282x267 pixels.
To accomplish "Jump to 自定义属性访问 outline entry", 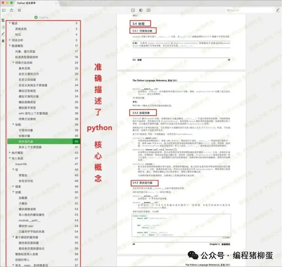I will [x=29, y=74].
